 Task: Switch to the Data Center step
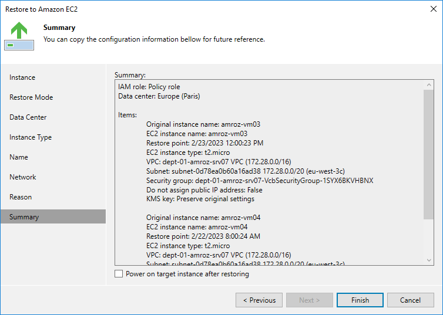click(x=28, y=117)
